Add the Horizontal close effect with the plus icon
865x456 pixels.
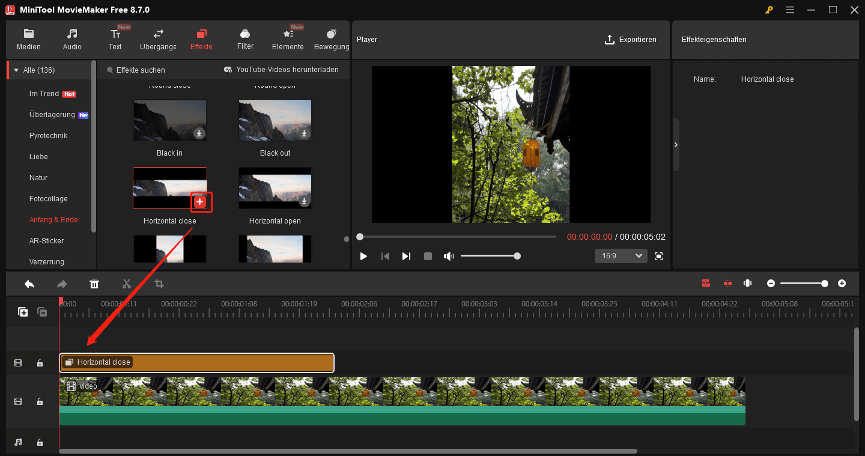pyautogui.click(x=200, y=202)
